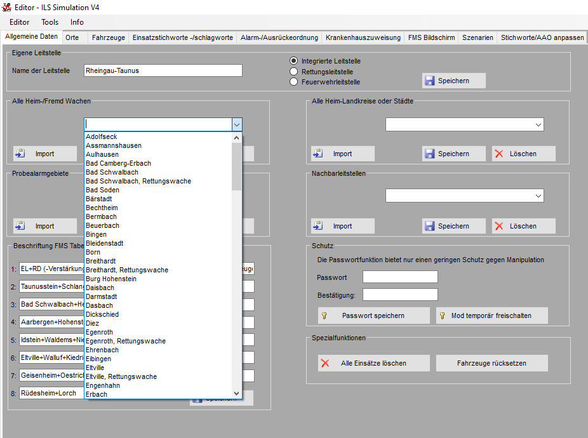588x438 pixels.
Task: Select Integrierte Leitstelle radio button
Action: click(294, 61)
